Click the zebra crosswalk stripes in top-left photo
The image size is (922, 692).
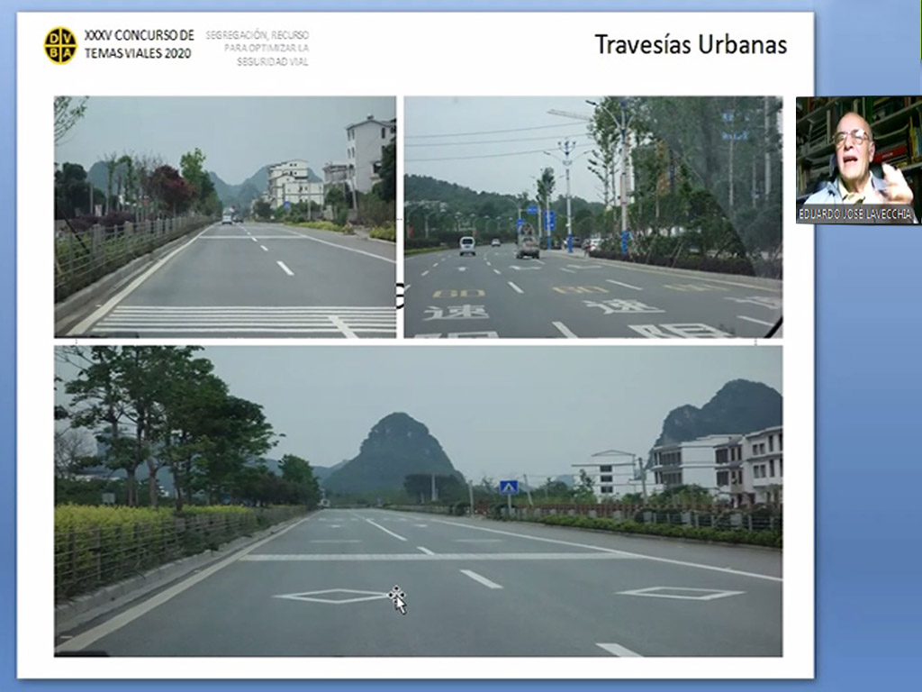click(243, 320)
